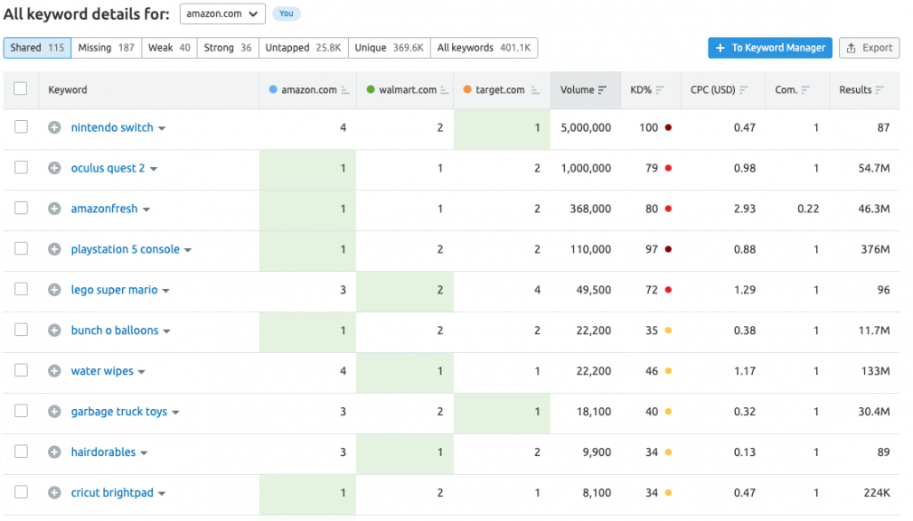Sort by CPC (USD) column icon
Image resolution: width=913 pixels, height=521 pixels.
pos(744,90)
